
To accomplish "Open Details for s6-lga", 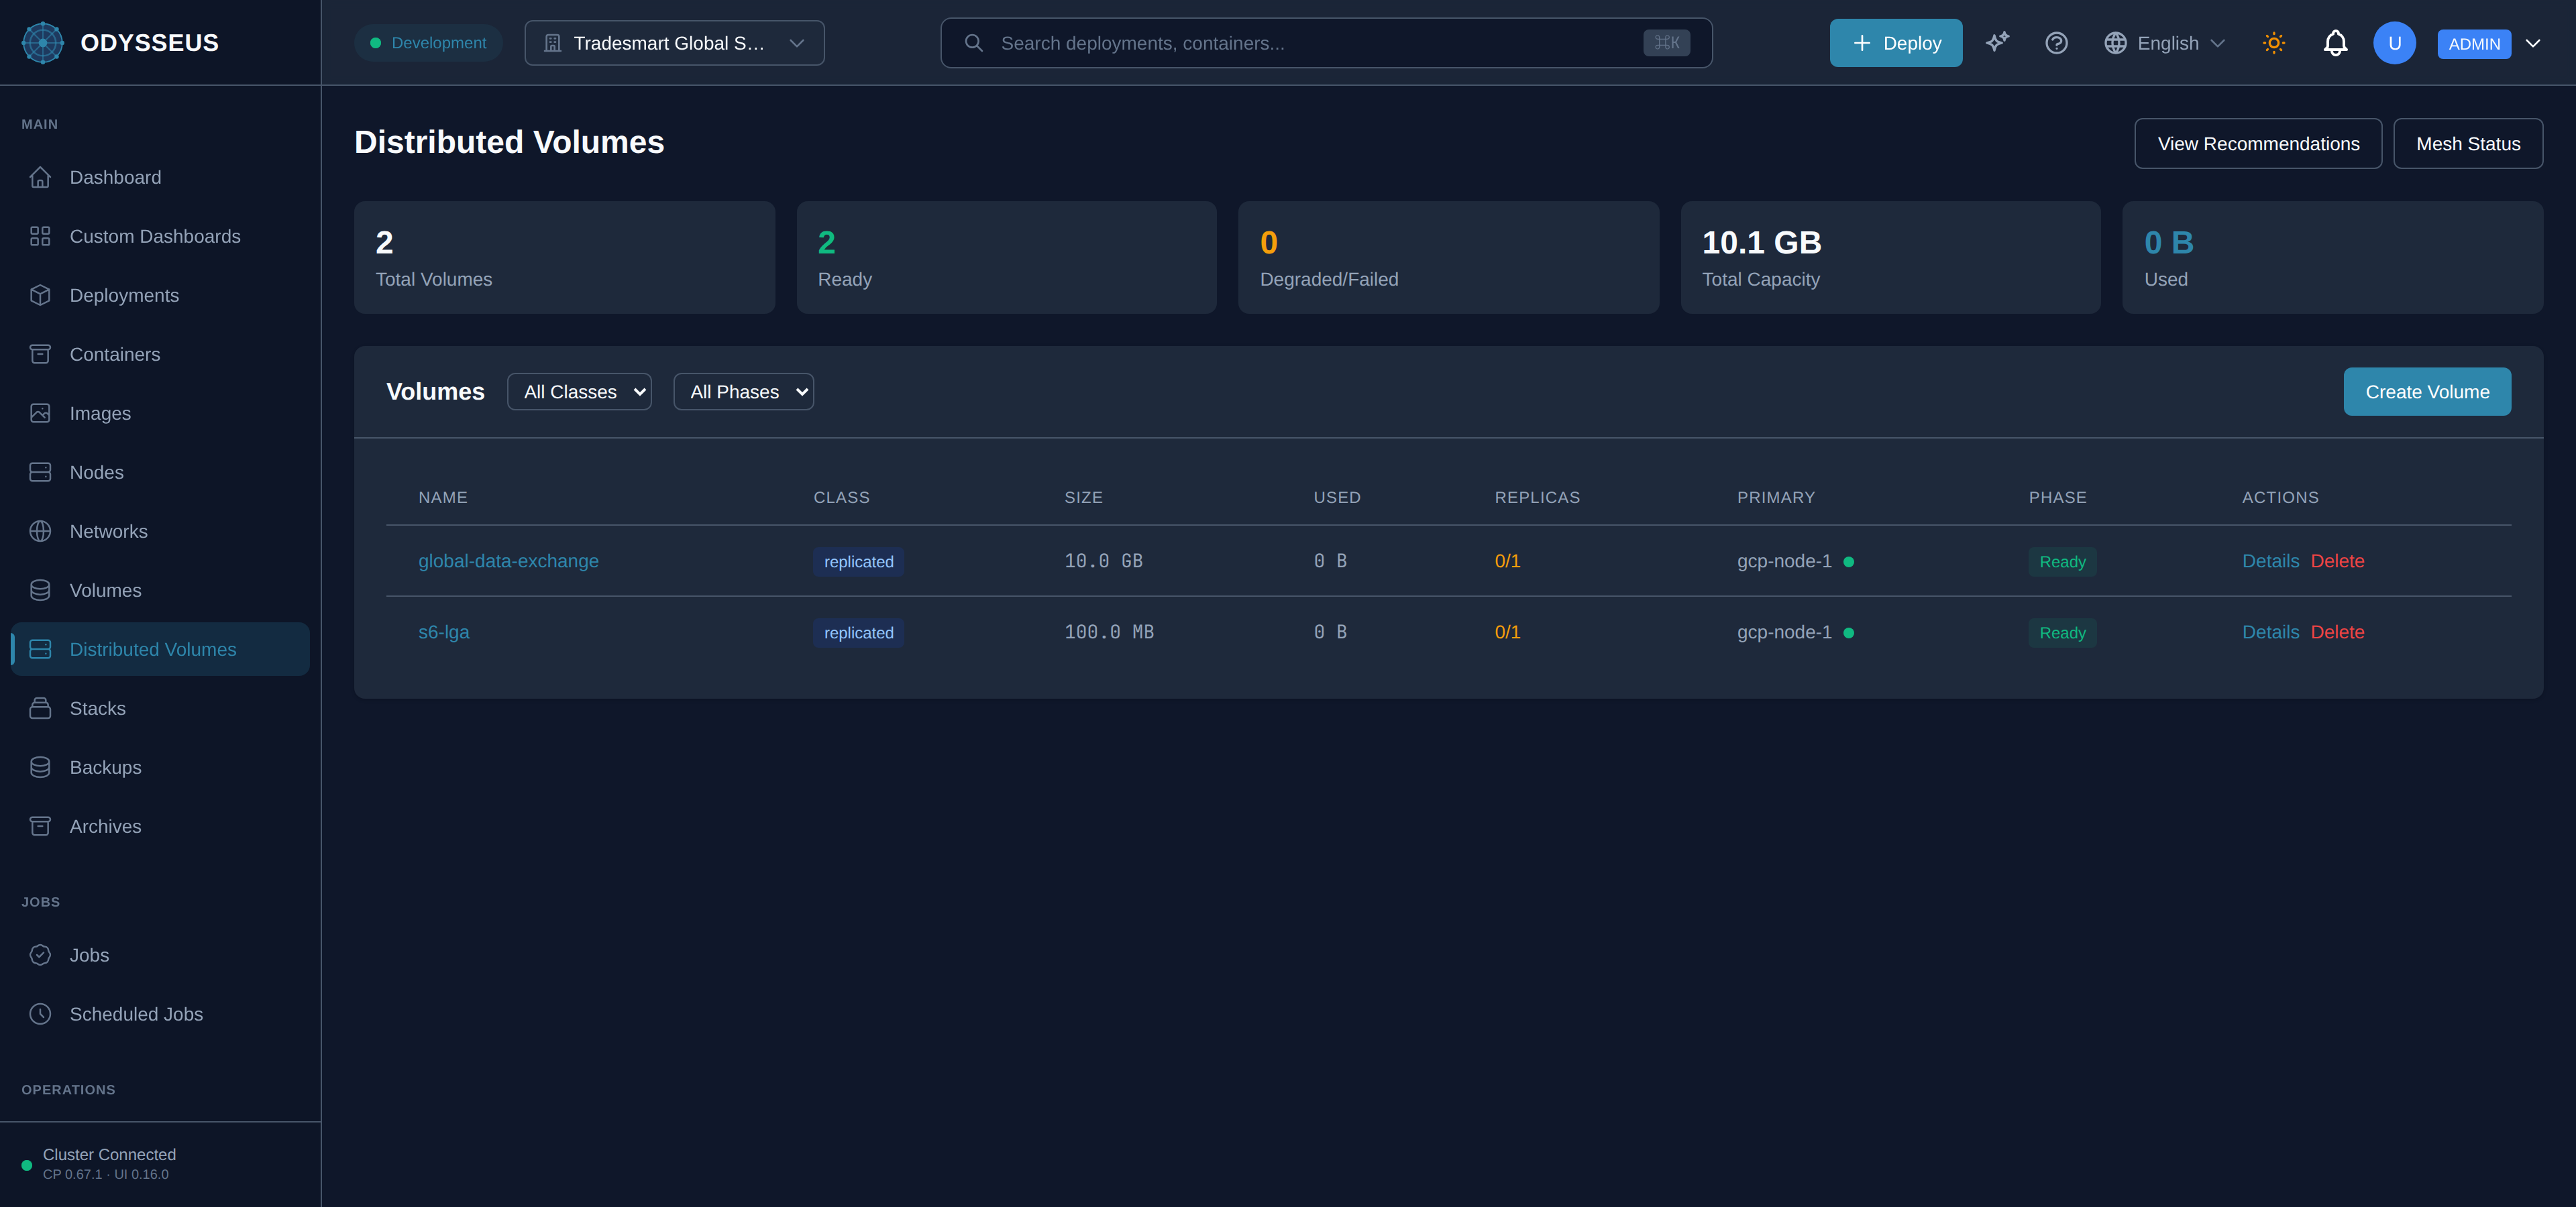I will click(2270, 632).
